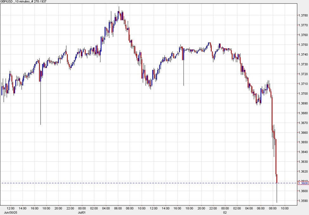Viewport: 309px width, 215px height.
Task: Select the 1.3780 price axis label
Action: 303,15
